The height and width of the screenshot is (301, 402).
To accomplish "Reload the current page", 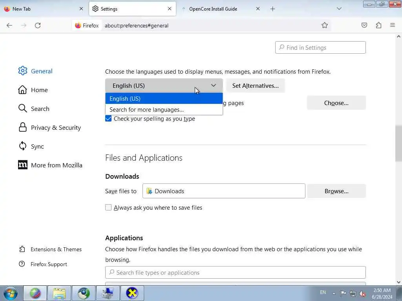I will [38, 25].
